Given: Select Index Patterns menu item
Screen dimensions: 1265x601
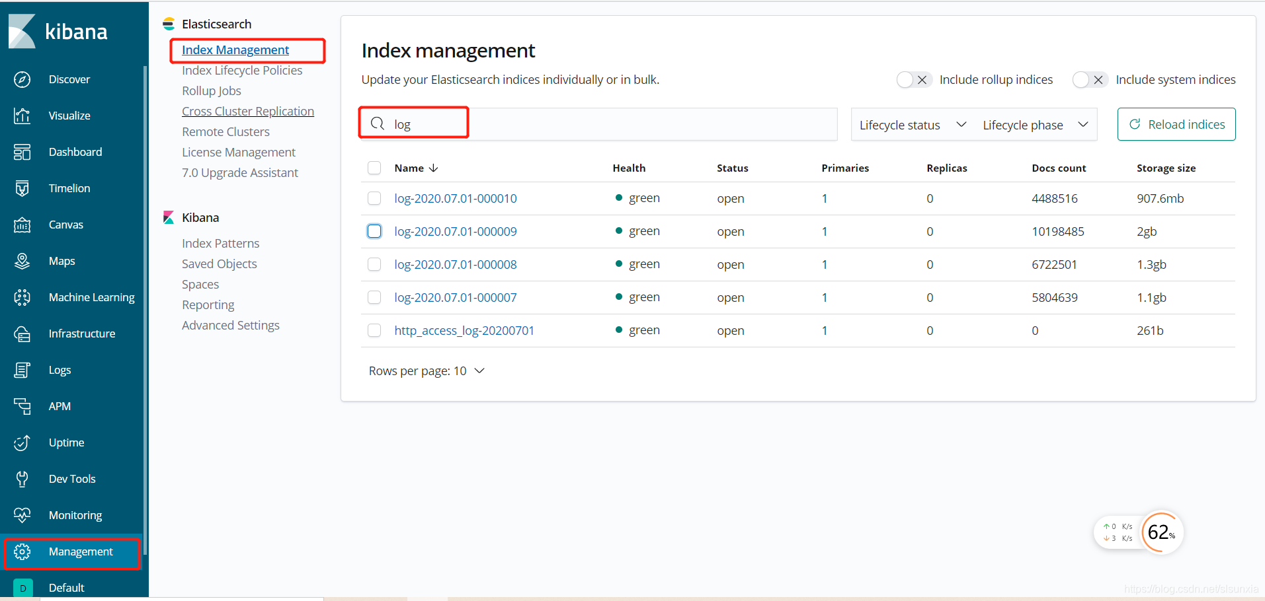Looking at the screenshot, I should (221, 243).
